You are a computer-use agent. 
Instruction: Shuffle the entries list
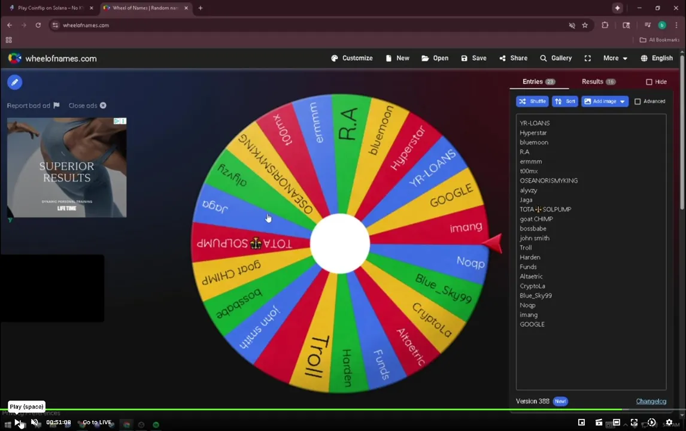tap(532, 101)
